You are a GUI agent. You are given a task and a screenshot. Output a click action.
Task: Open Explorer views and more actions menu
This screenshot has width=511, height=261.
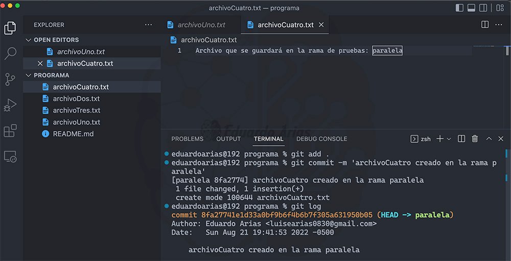(148, 24)
